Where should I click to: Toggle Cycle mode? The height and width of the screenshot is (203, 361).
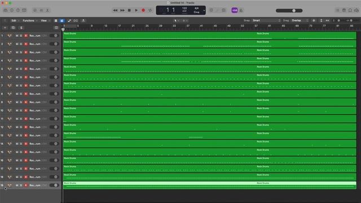(150, 10)
